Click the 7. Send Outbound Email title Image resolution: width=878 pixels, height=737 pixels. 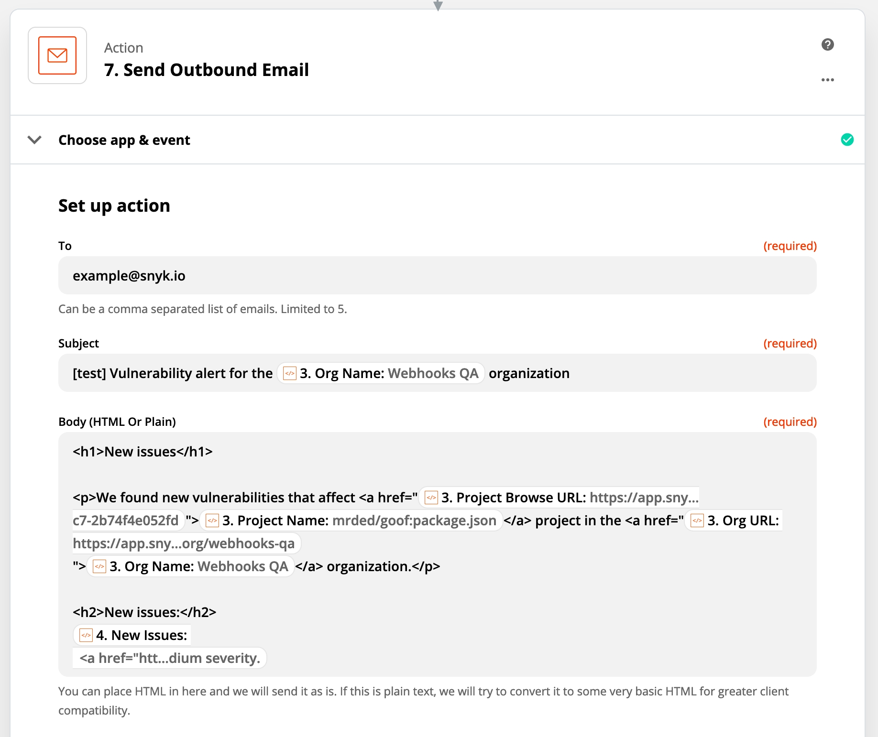tap(207, 70)
